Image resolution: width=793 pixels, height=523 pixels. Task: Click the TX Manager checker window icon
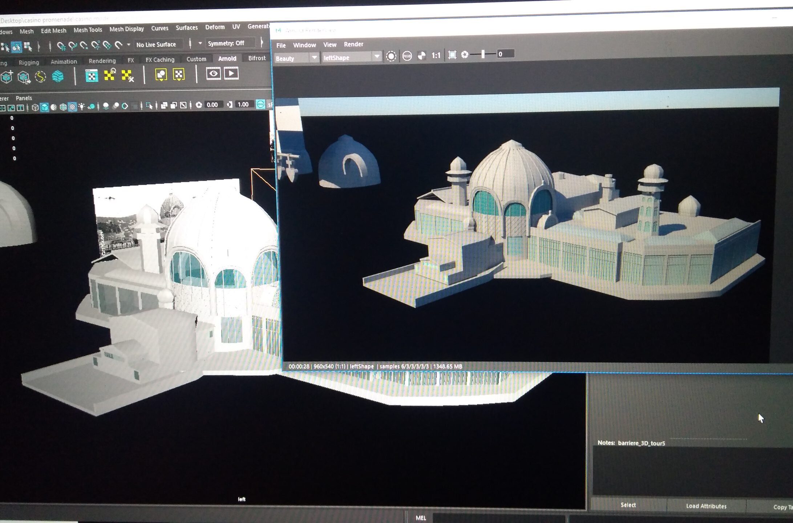(92, 76)
